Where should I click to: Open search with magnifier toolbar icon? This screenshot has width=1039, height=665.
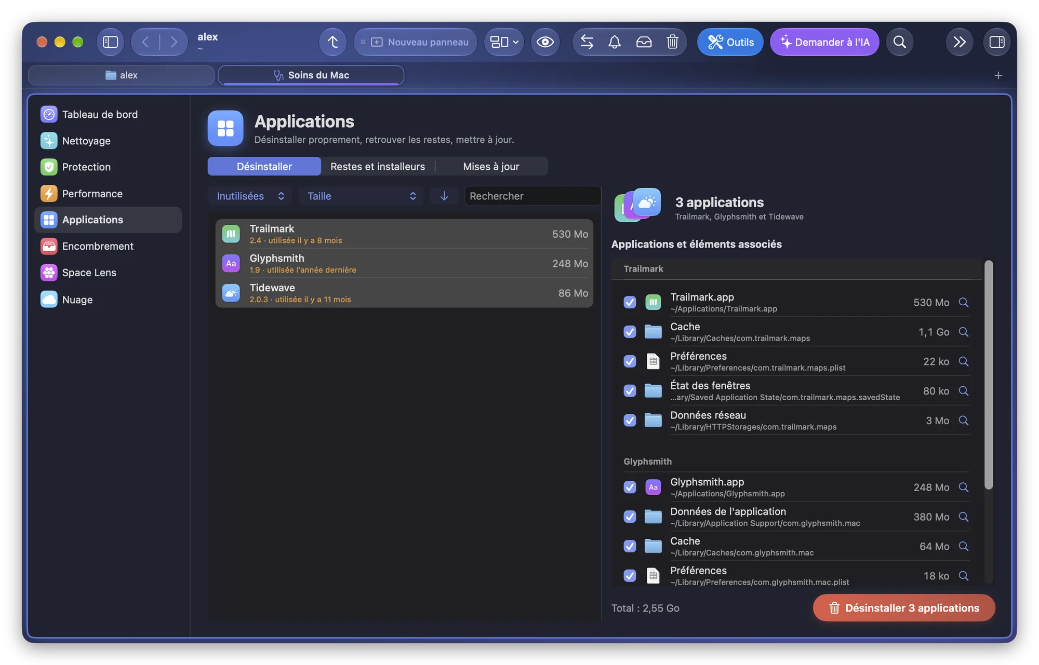[900, 42]
